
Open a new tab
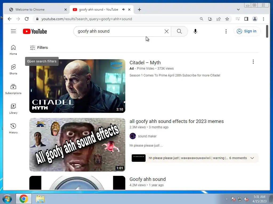[139, 10]
